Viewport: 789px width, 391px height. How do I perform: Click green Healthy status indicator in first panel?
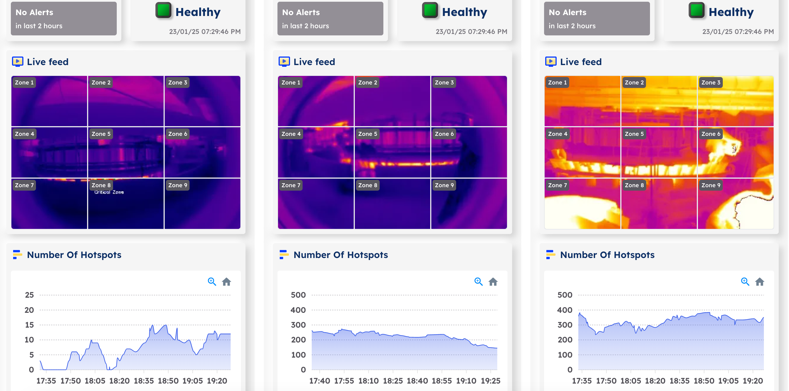163,10
